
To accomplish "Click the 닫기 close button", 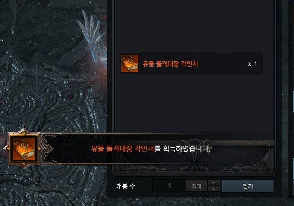I will (x=248, y=186).
